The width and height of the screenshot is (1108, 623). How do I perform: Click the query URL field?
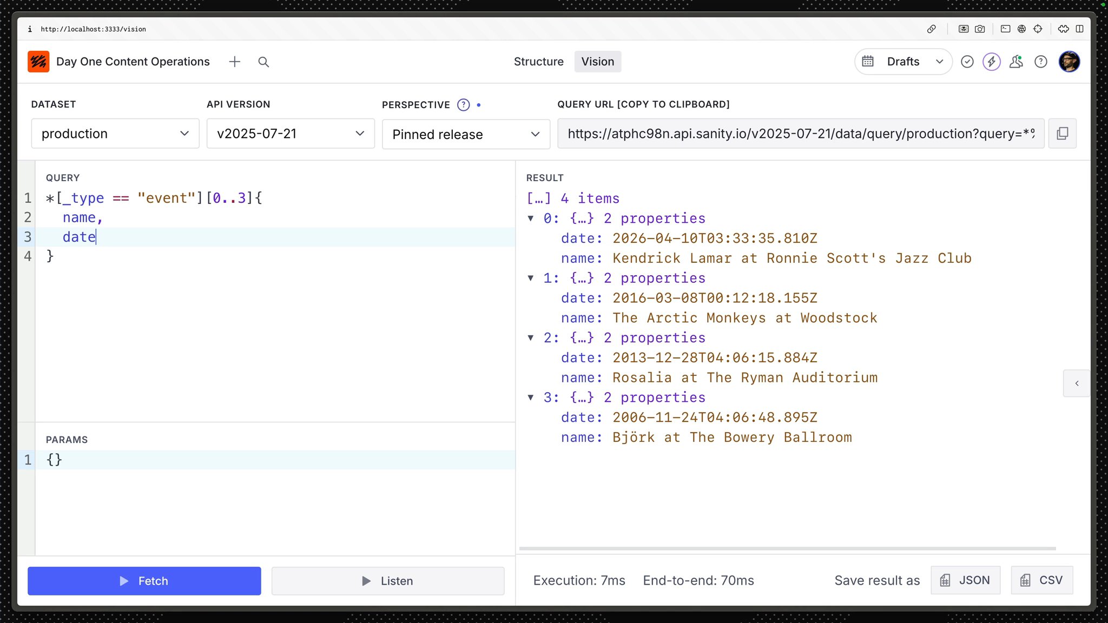pos(801,134)
